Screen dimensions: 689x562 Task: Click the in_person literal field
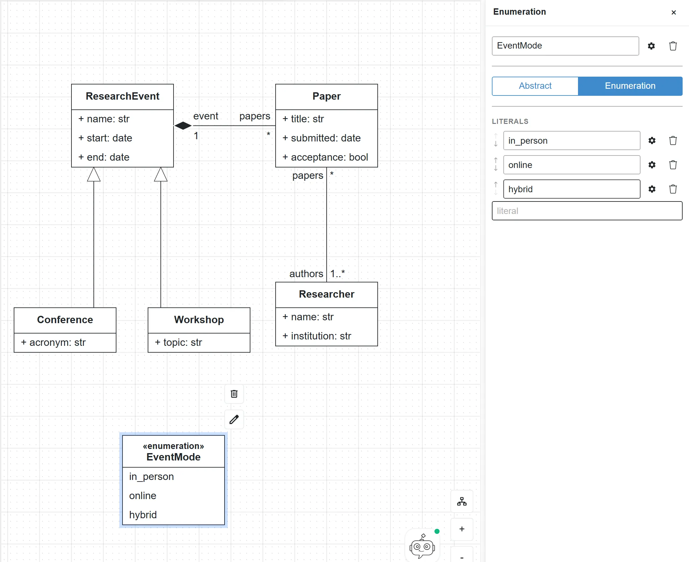tap(572, 140)
